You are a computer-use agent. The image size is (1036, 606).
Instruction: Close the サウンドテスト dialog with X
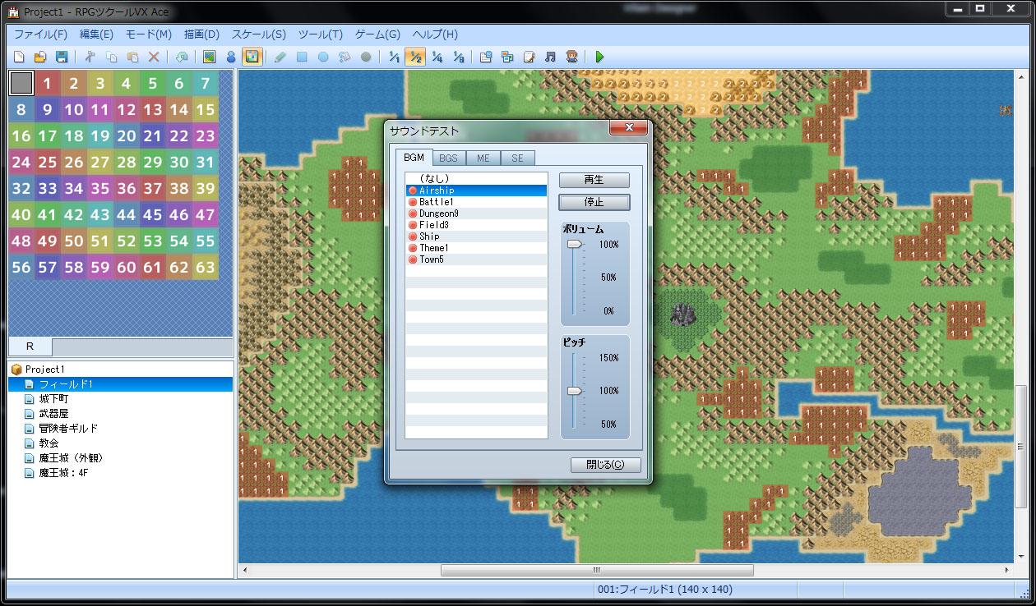coord(629,128)
